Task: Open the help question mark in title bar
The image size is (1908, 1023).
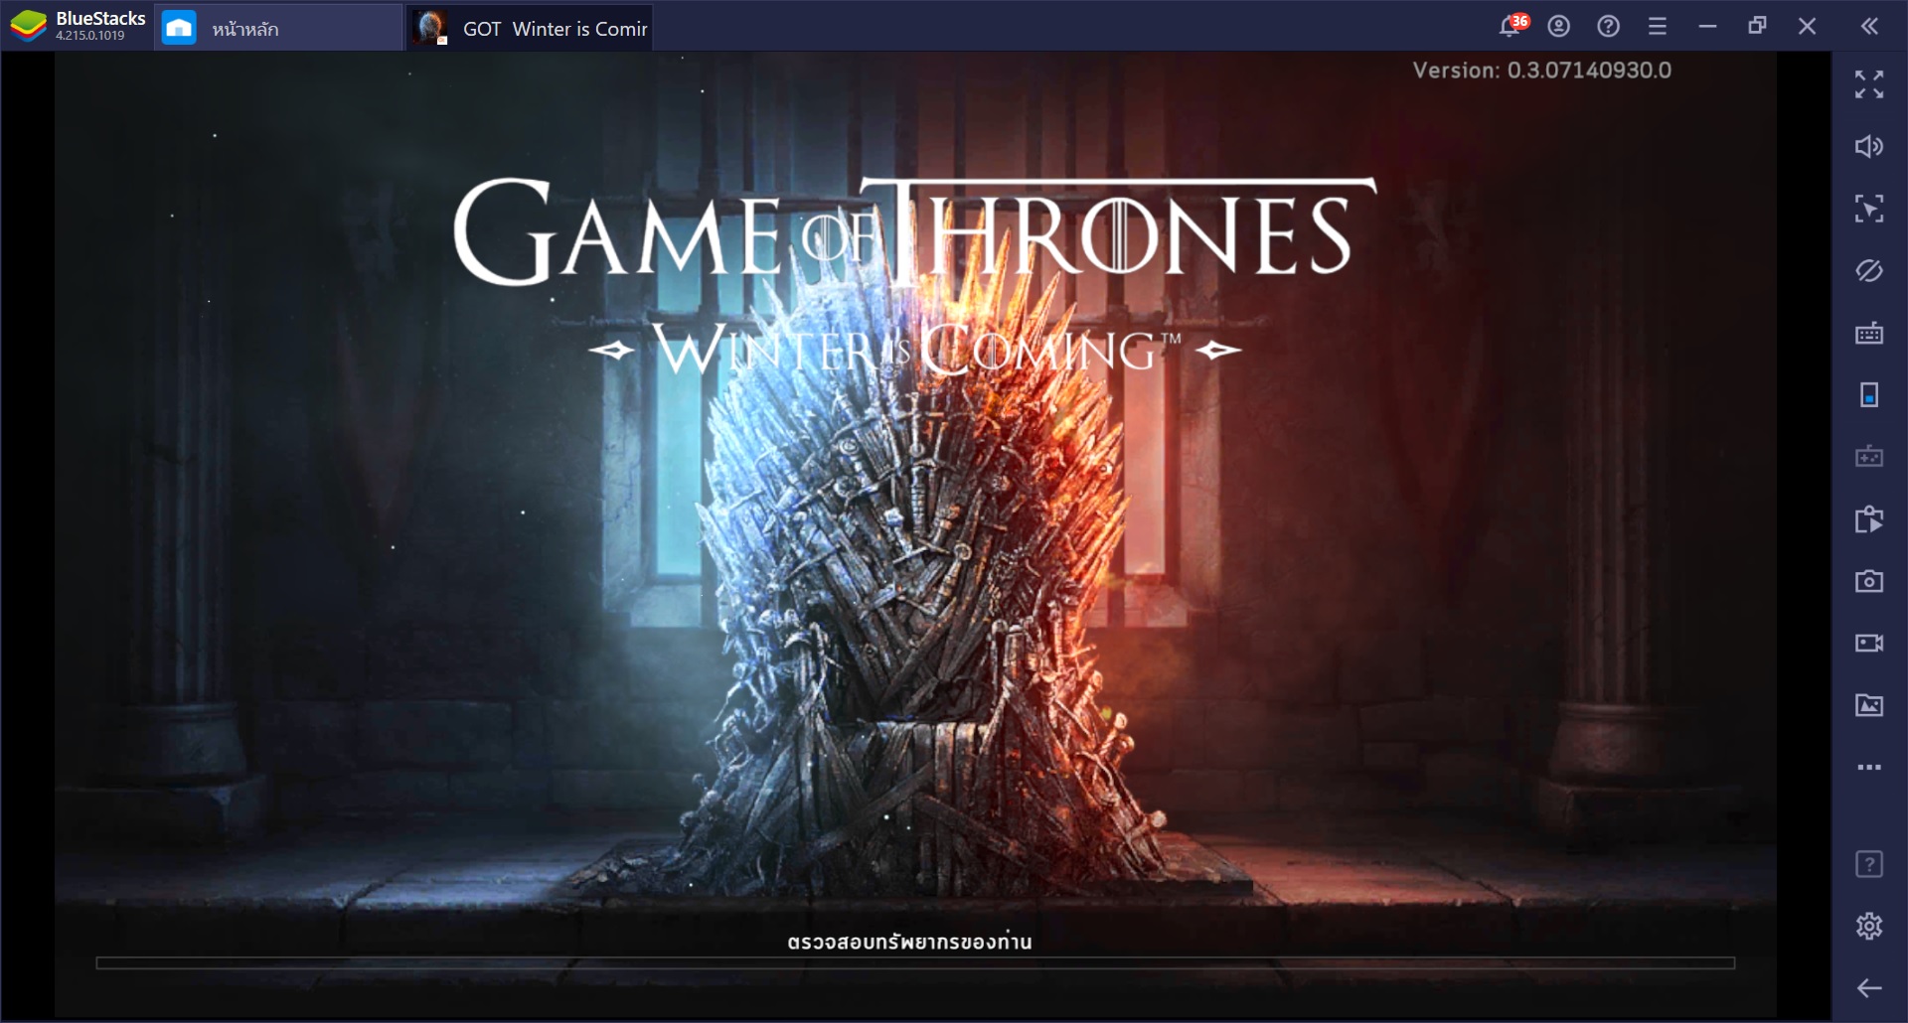Action: 1608,27
